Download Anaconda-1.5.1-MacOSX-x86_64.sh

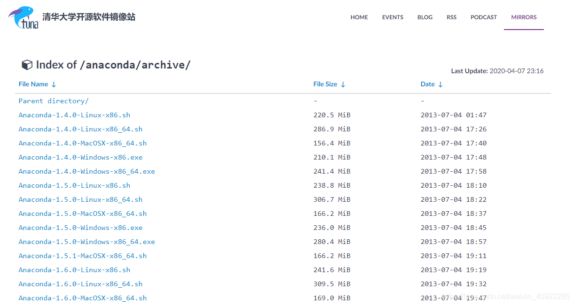click(83, 256)
